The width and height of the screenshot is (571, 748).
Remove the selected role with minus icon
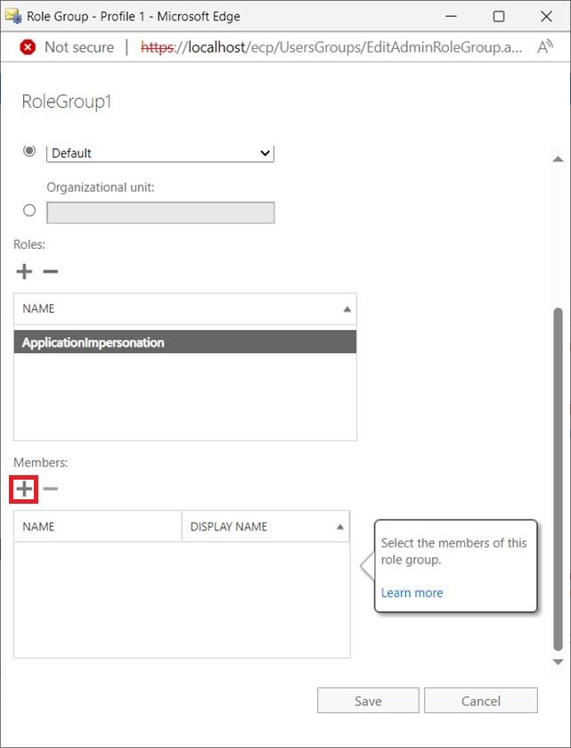[x=51, y=272]
